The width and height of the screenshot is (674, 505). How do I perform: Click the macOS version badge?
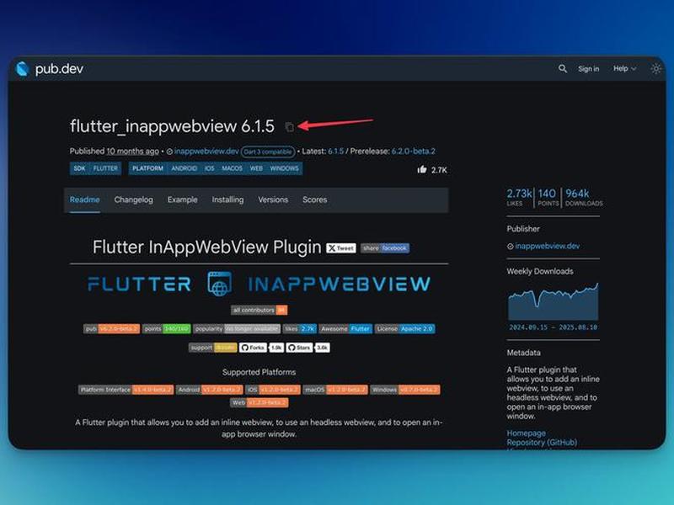[335, 390]
